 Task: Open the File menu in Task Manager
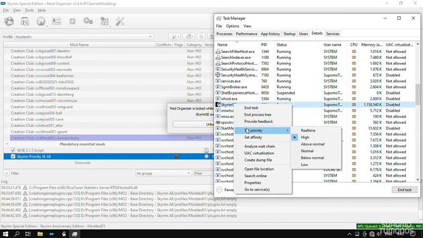tap(219, 26)
